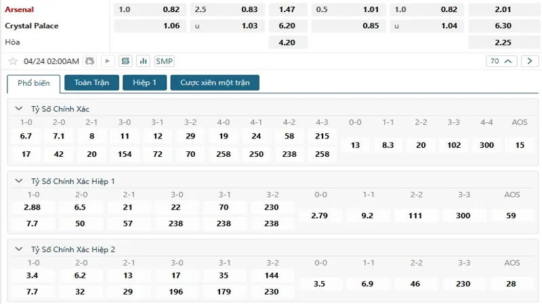Collapse Tỷ Số Chính Xác Hiệp 2 section
This screenshot has width=542, height=304.
[x=18, y=249]
